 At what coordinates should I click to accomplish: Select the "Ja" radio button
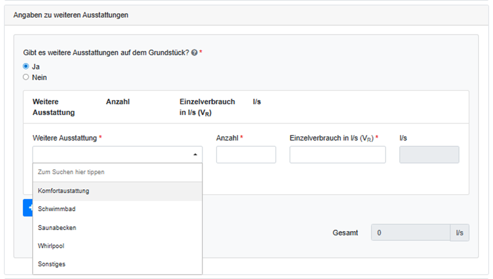pos(26,67)
